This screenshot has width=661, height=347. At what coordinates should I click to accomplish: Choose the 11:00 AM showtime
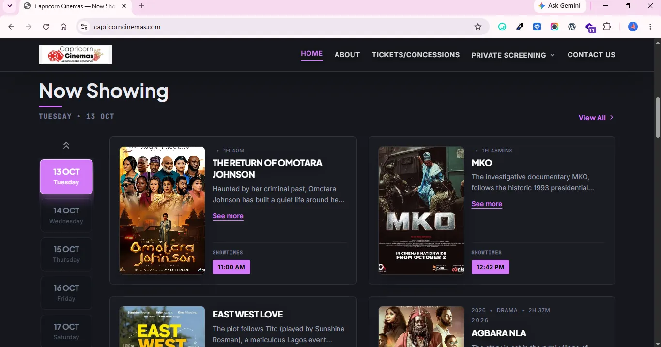[231, 267]
